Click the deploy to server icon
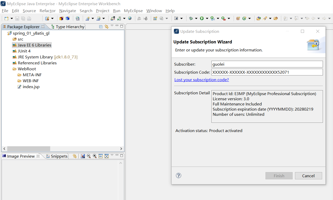Viewport: 333px width, 200px height. (113, 18)
